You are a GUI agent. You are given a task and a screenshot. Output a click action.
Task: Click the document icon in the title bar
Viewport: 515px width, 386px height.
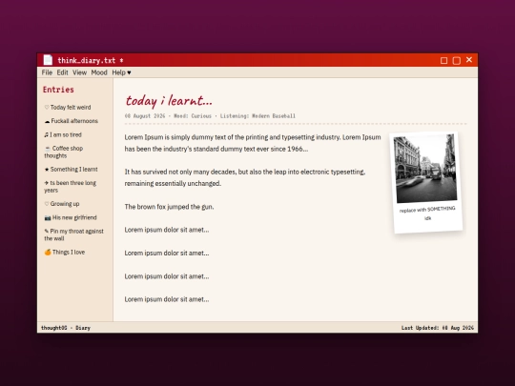click(48, 60)
